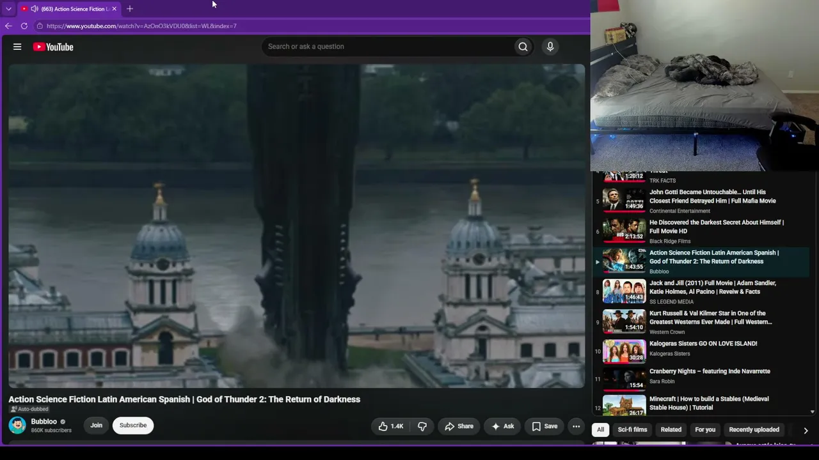819x460 pixels.
Task: Open the Ask AI button
Action: [x=502, y=426]
